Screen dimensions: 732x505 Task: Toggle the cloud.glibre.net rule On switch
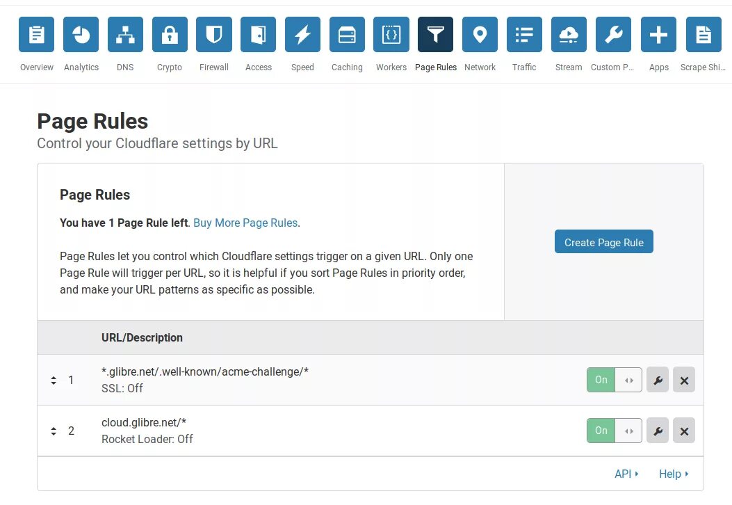point(615,431)
